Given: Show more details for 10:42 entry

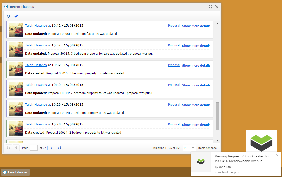Looking at the screenshot, I should click(x=196, y=26).
